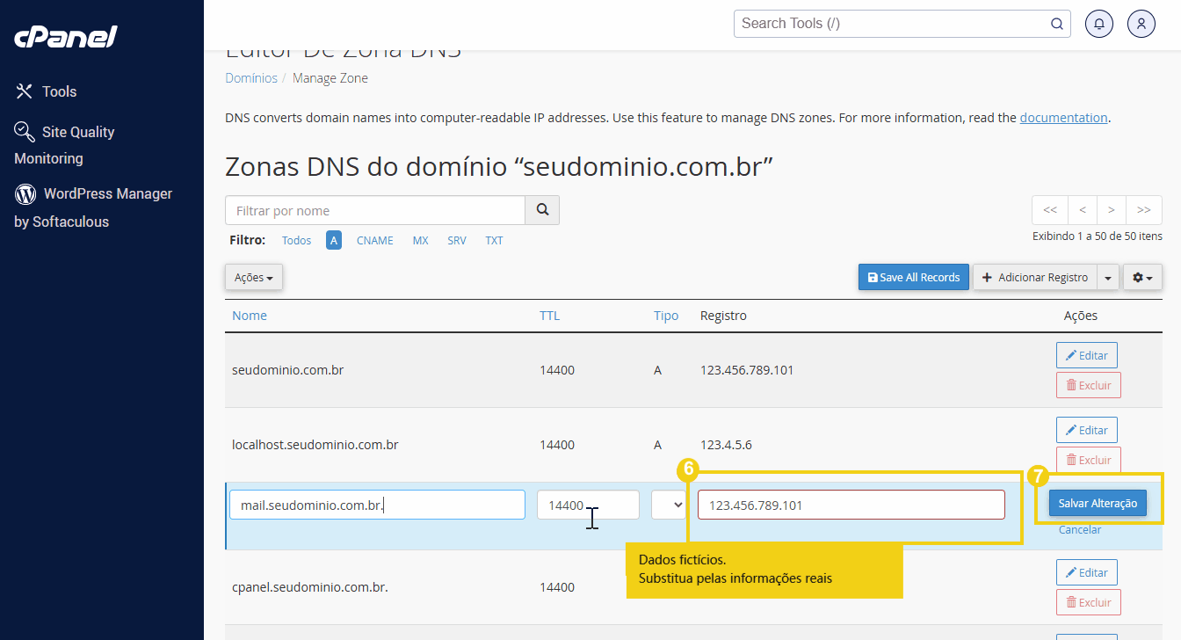Open the user account icon
This screenshot has width=1181, height=640.
pos(1141,24)
